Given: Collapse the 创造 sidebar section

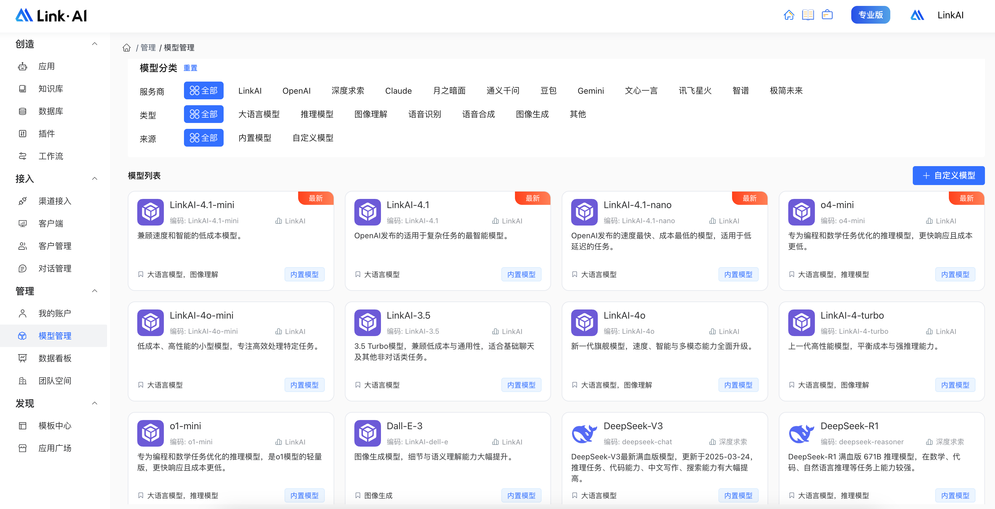Looking at the screenshot, I should coord(95,44).
